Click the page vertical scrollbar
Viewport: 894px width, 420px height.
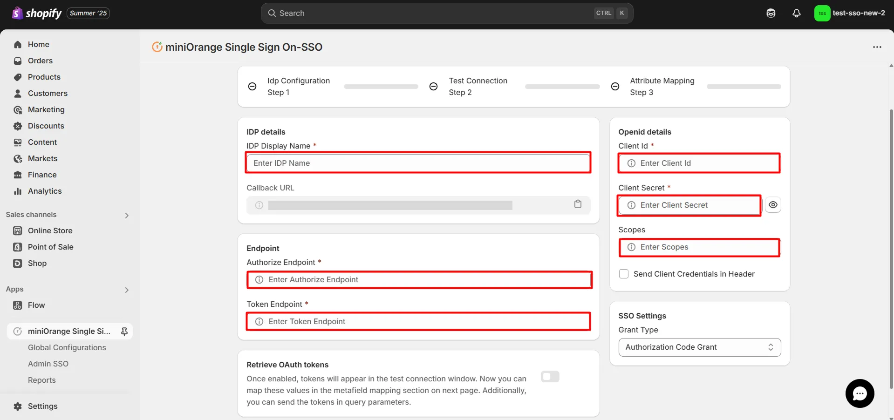click(x=891, y=248)
